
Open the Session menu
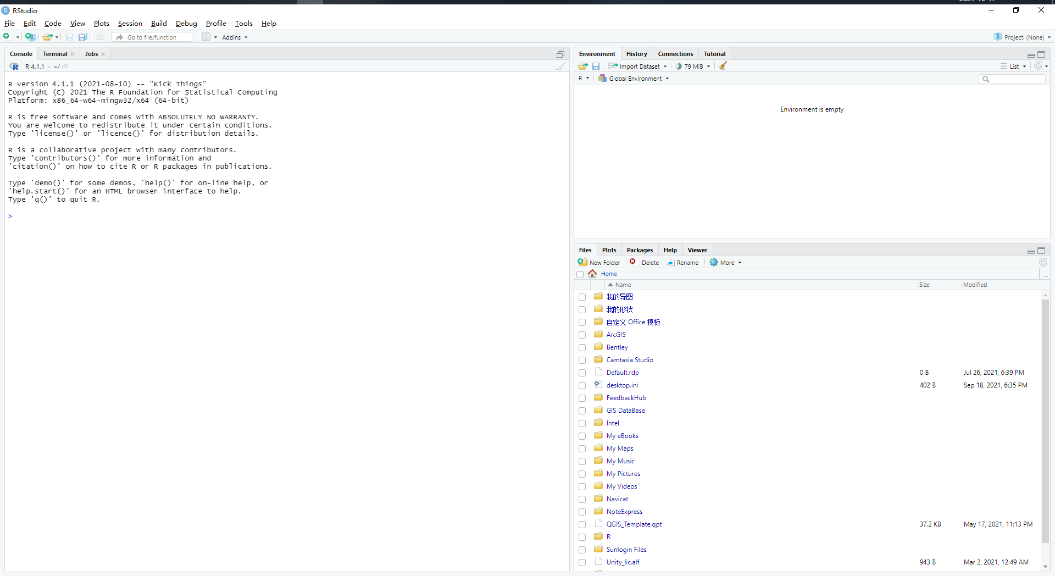click(x=130, y=24)
